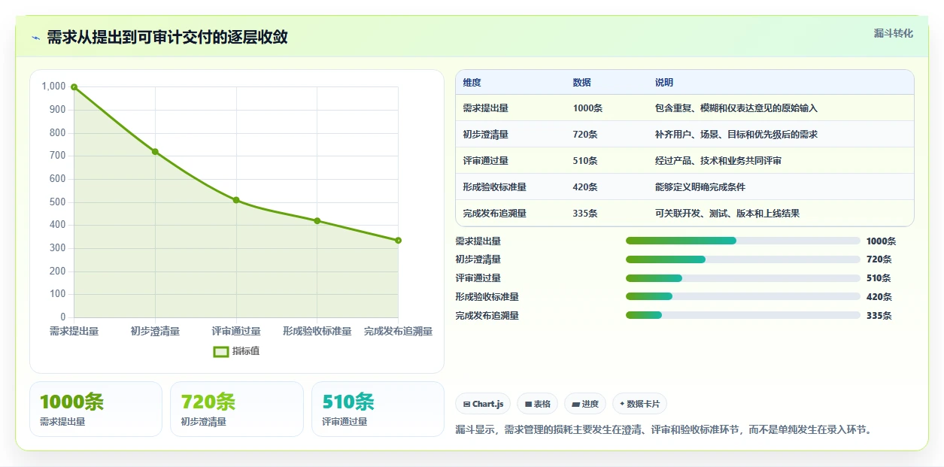Click the 1,000 y-axis tick label

tap(53, 87)
